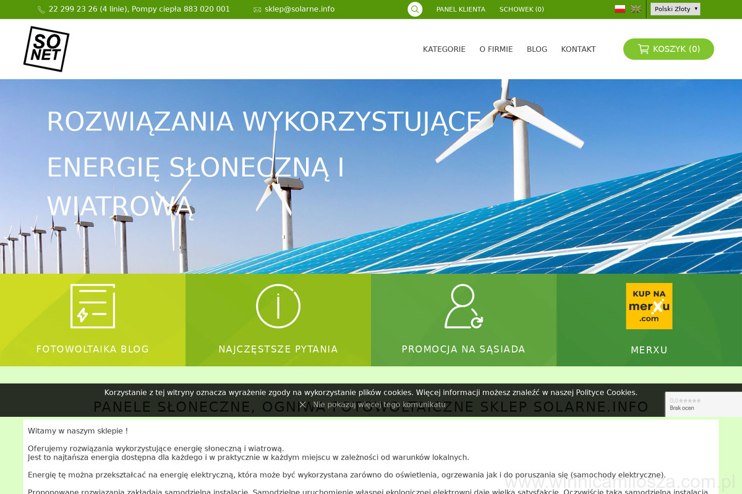Click the Promocja na Sąsiada person icon

coord(464,306)
